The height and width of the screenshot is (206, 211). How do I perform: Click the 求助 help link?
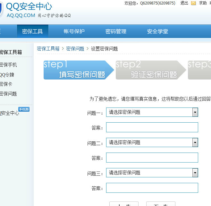click(203, 3)
